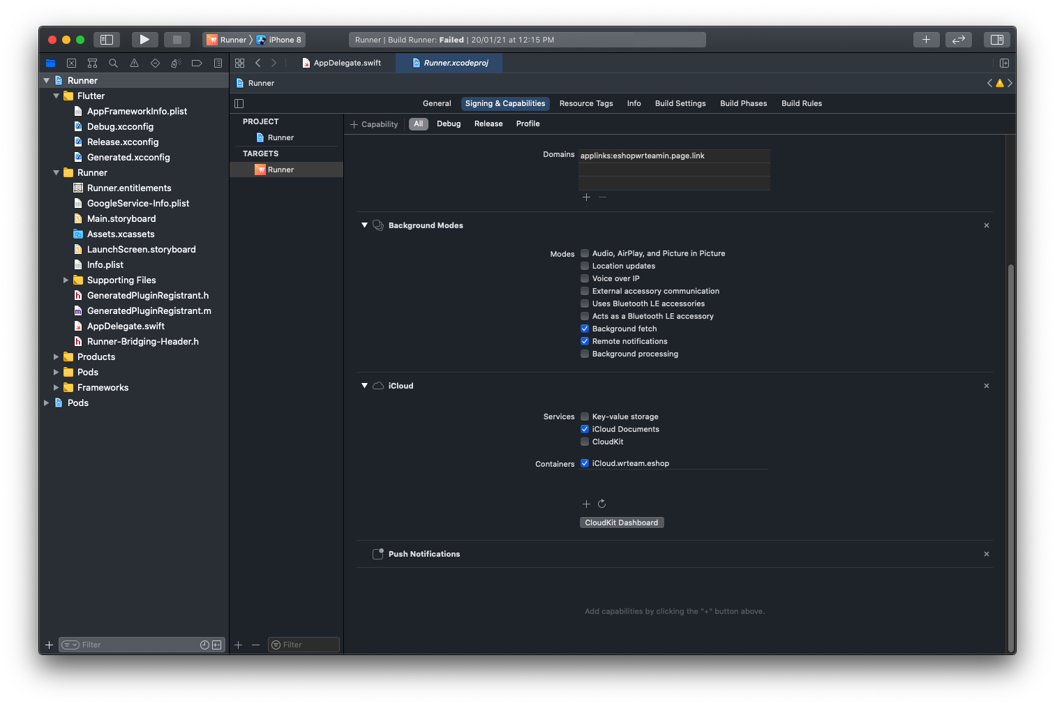
Task: Open the find navigator magnifier icon
Action: pyautogui.click(x=113, y=63)
